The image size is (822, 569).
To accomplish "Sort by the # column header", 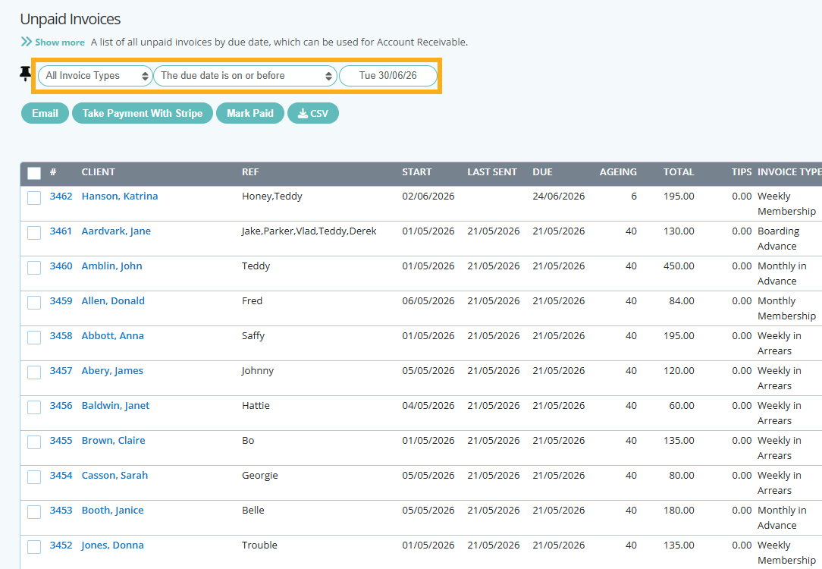I will point(53,172).
